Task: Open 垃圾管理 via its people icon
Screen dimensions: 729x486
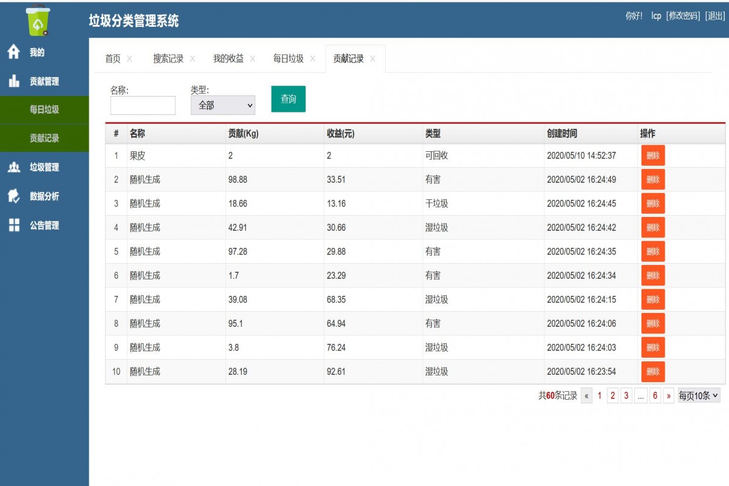Action: pyautogui.click(x=13, y=168)
